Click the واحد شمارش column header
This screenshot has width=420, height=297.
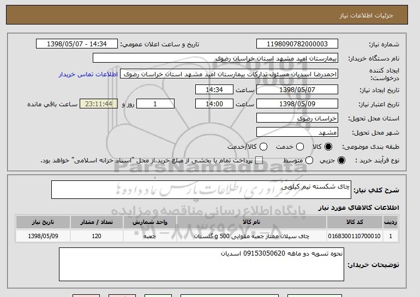[x=150, y=222]
